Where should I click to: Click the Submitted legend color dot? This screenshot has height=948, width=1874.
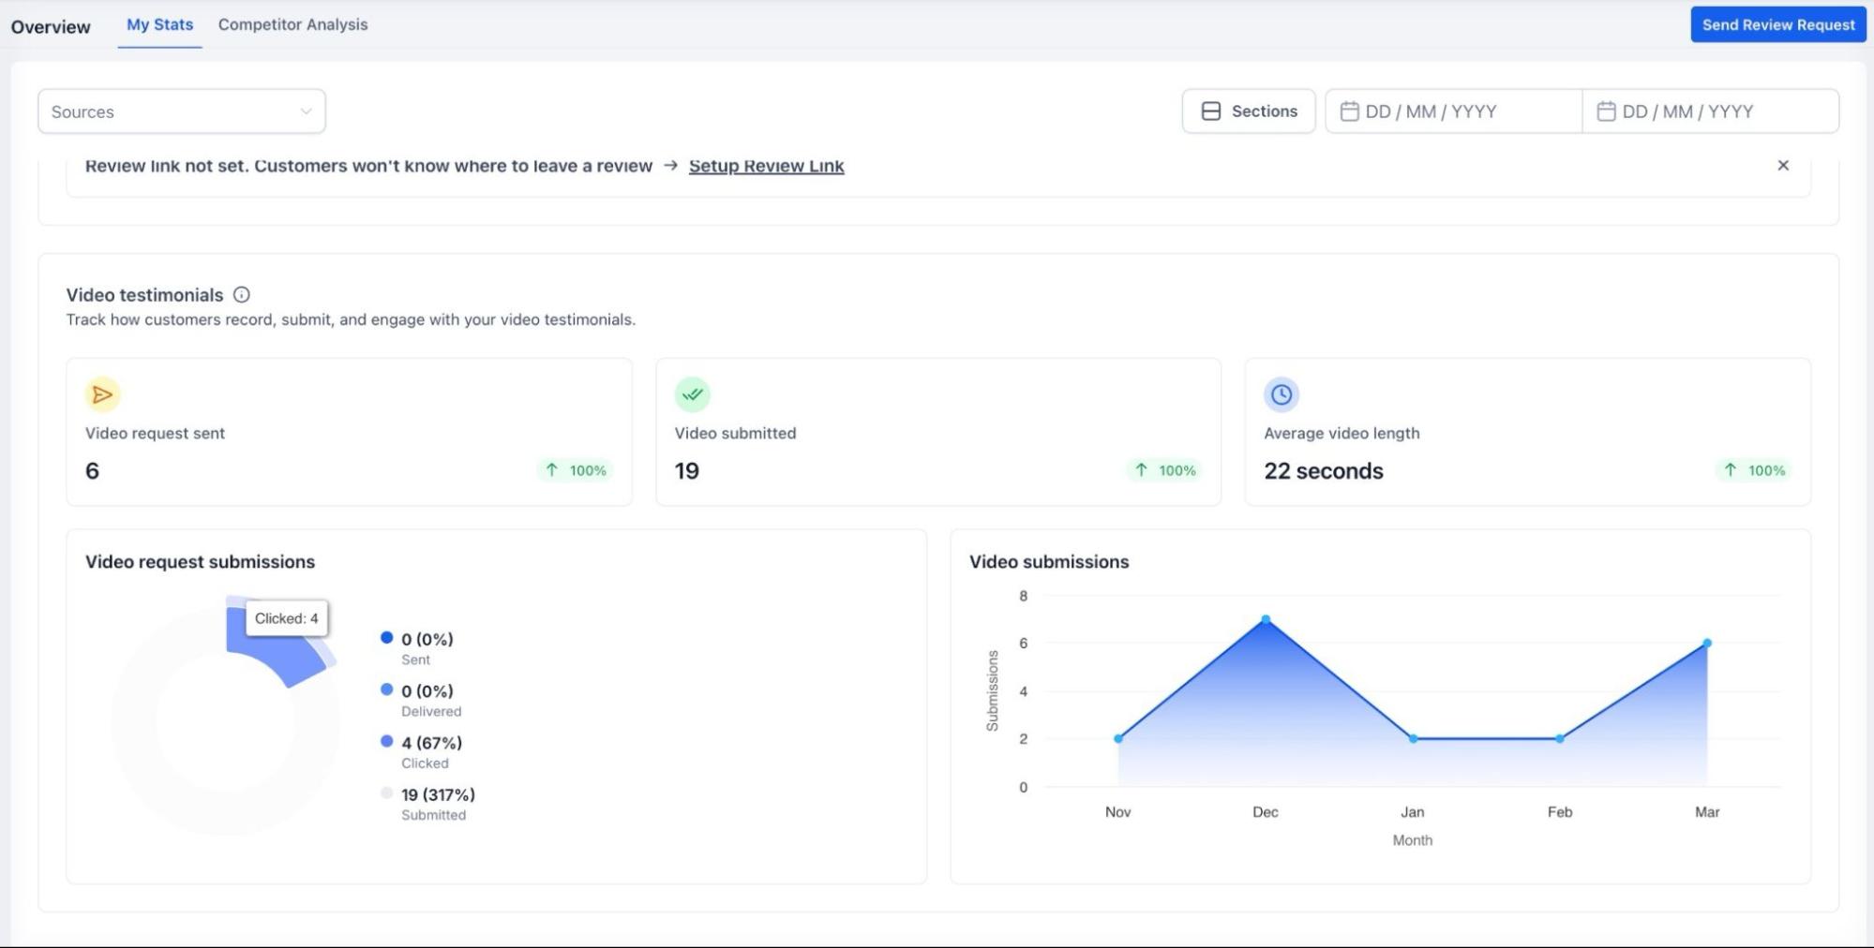pos(386,793)
